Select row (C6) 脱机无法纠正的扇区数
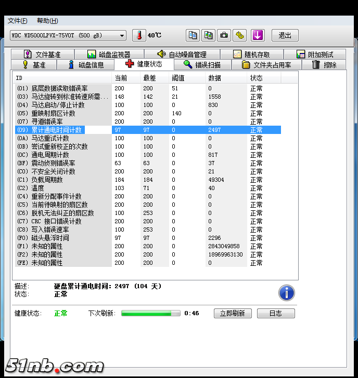The image size is (358, 378). coord(148,213)
